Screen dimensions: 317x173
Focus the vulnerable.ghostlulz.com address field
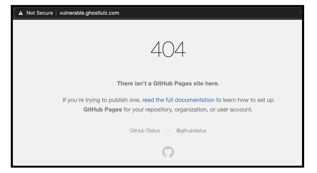pyautogui.click(x=158, y=13)
